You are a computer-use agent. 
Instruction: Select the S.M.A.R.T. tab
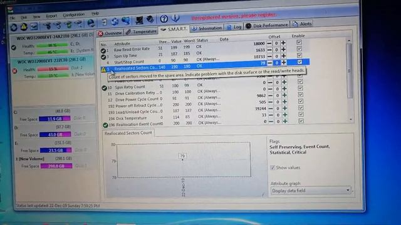pos(174,29)
